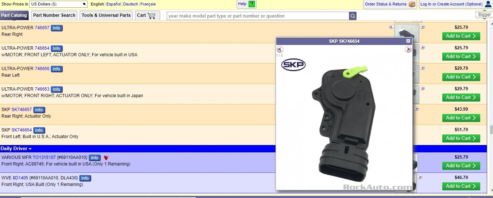
Task: Click the account person icon
Action: click(x=488, y=4)
